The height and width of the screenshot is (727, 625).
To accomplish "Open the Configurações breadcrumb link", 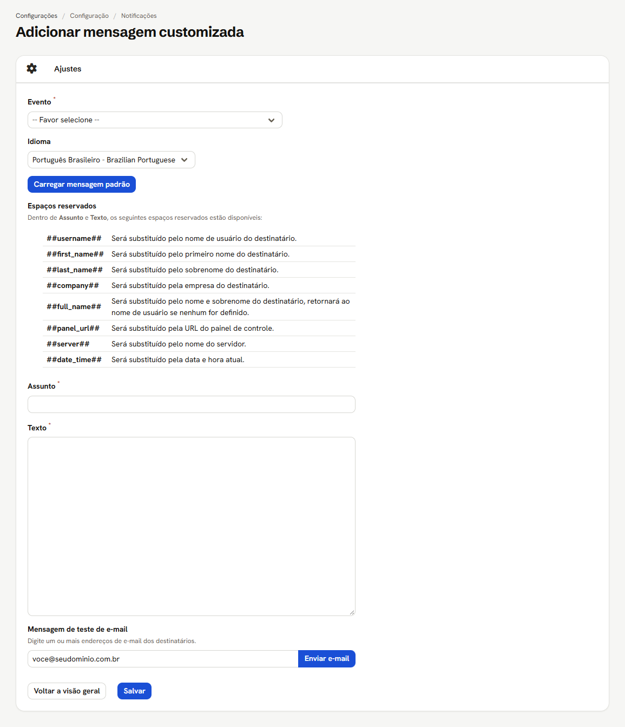I will 36,16.
